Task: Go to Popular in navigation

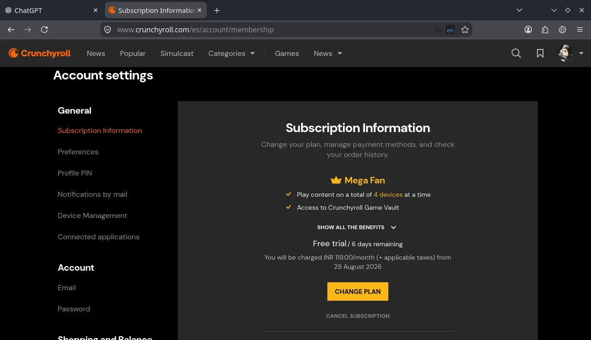Action: 133,54
